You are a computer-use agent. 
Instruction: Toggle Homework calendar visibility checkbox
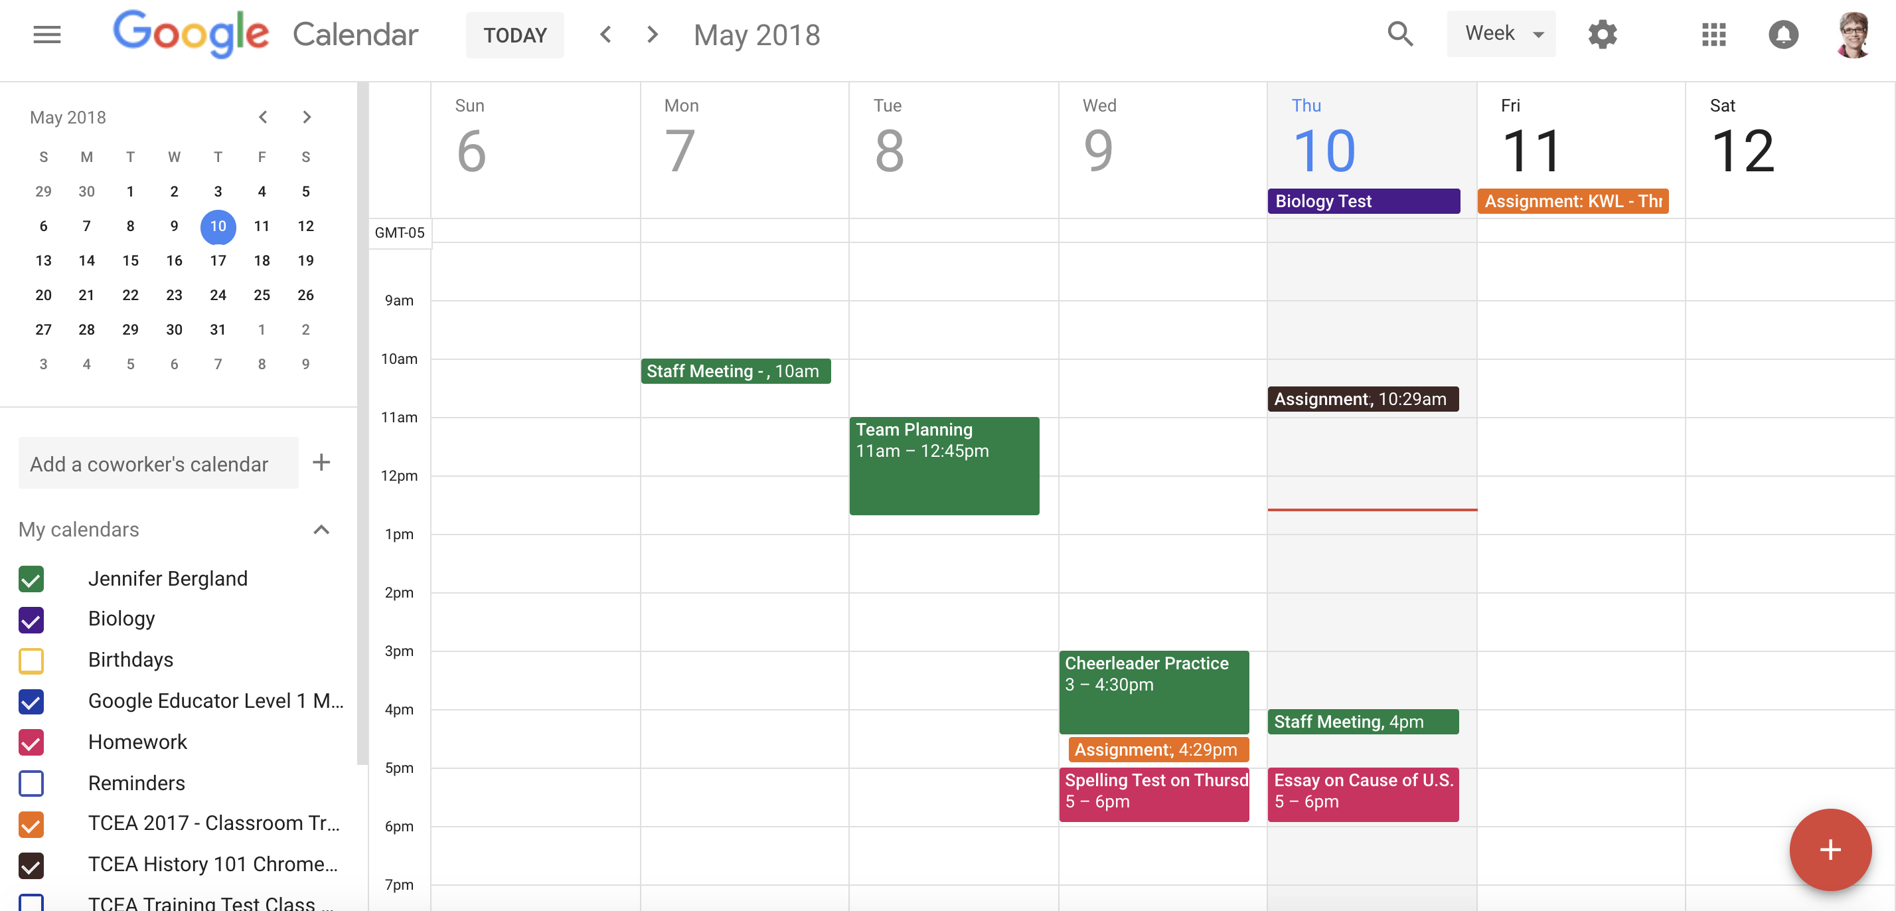click(x=31, y=742)
